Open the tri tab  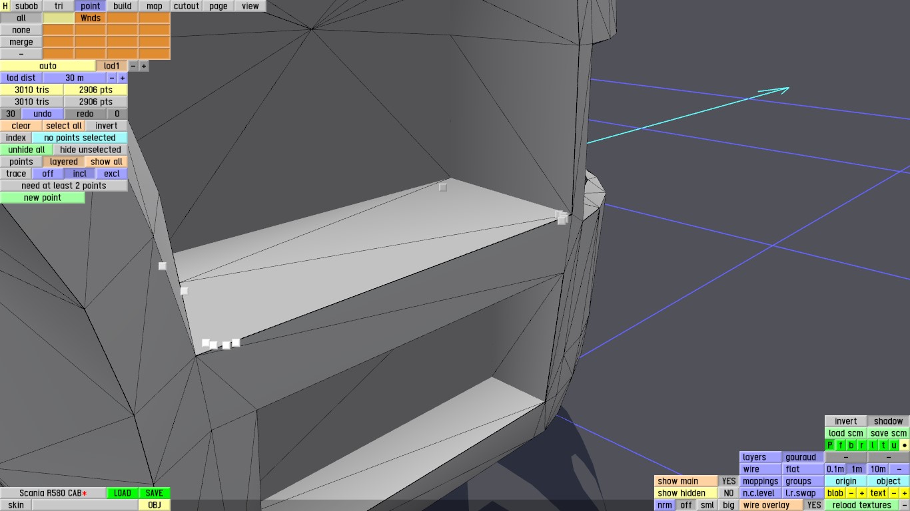[x=59, y=6]
